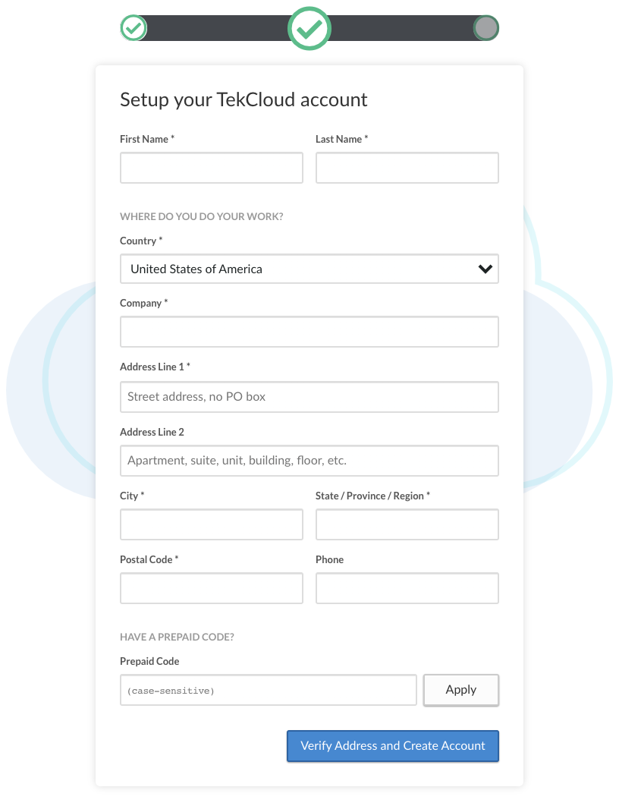The height and width of the screenshot is (806, 619).
Task: Focus the Last Name text box
Action: click(407, 168)
